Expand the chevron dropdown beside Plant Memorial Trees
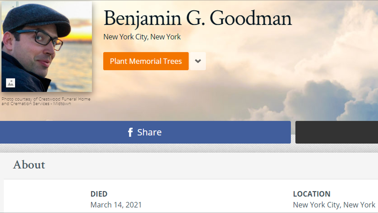The height and width of the screenshot is (213, 378). (x=198, y=61)
